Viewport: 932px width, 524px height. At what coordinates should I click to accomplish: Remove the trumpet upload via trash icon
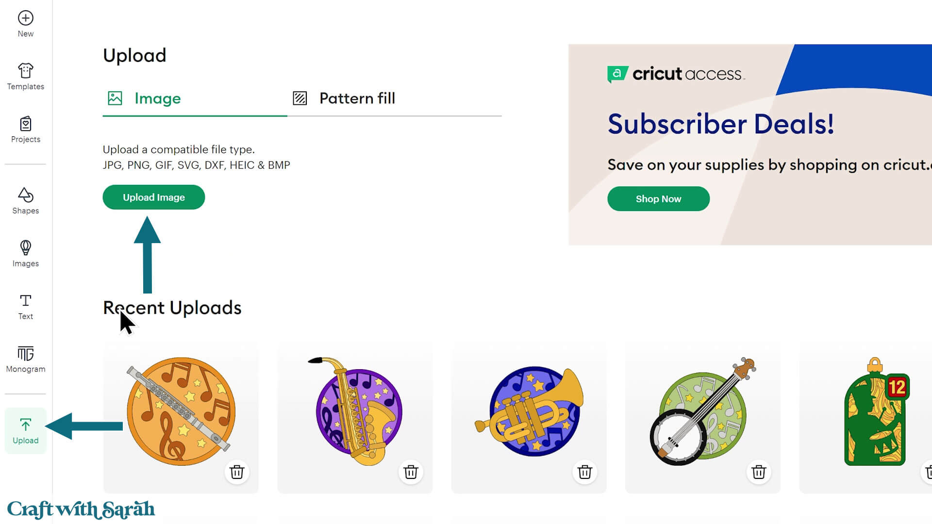click(x=585, y=472)
